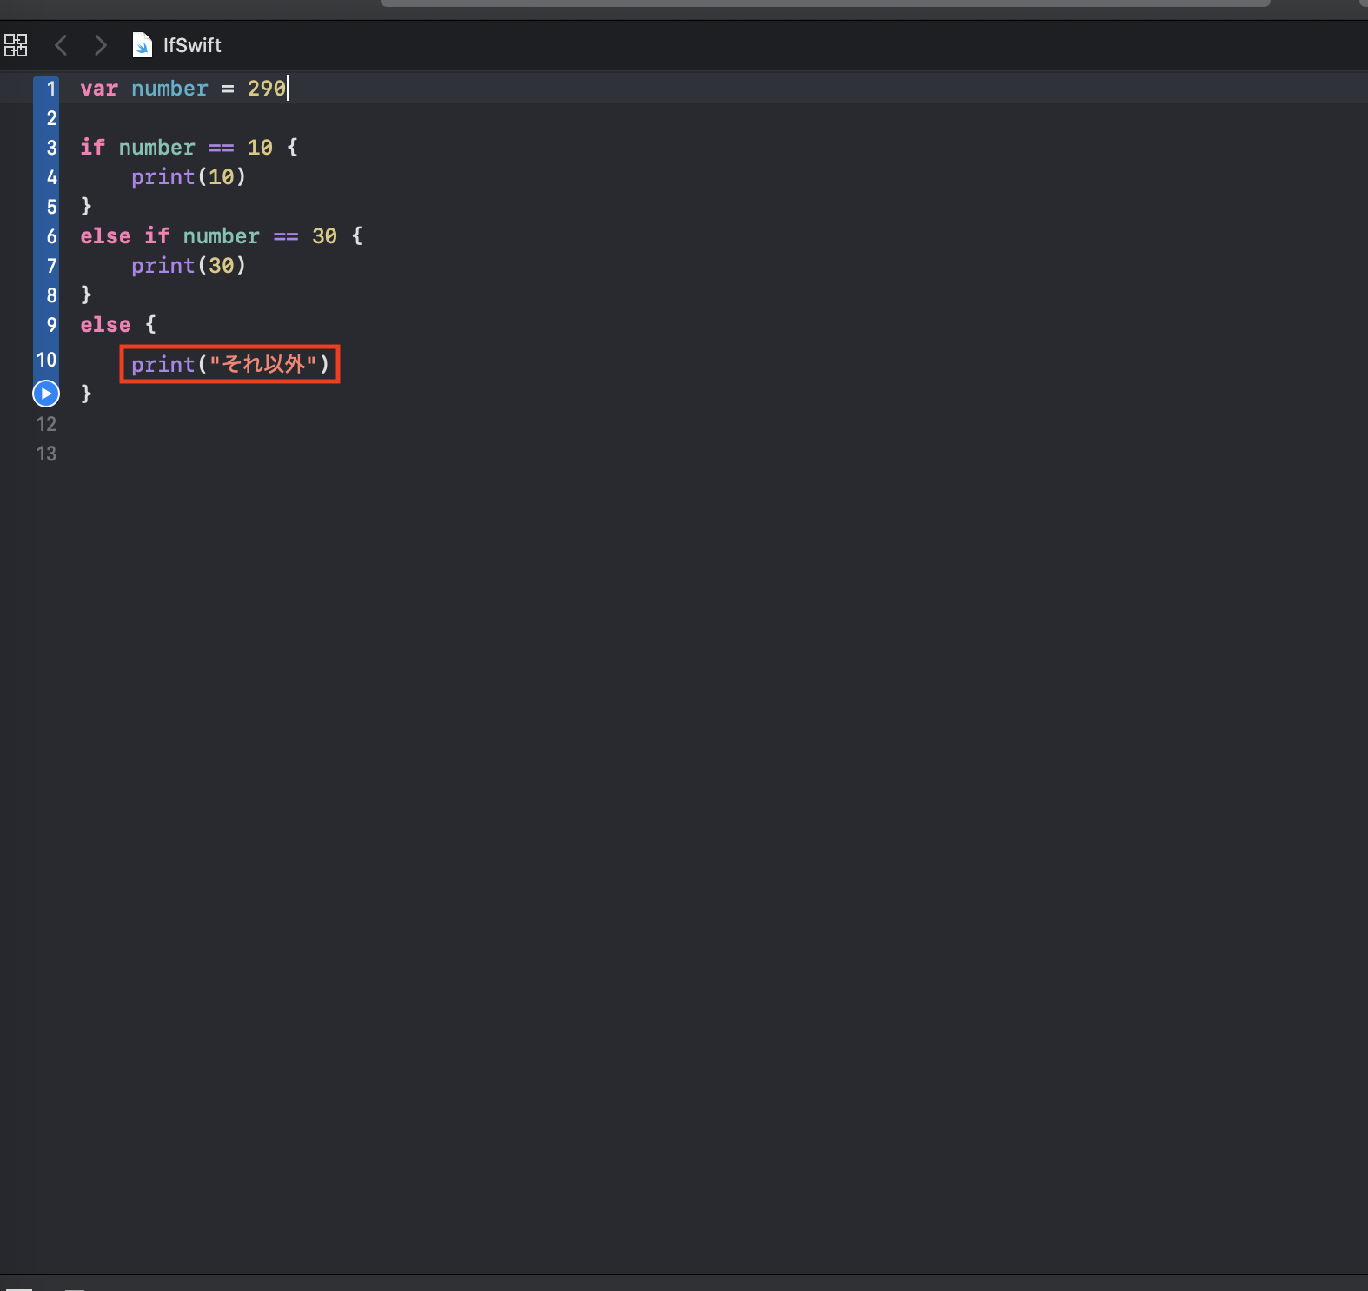
Task: Open the related items grid menu
Action: tap(16, 45)
